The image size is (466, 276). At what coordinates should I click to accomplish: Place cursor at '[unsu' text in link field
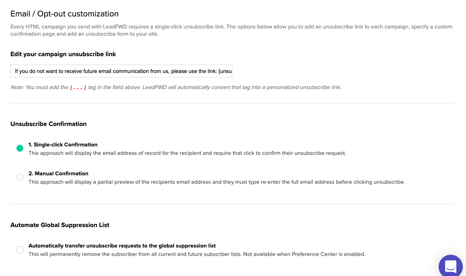point(225,71)
